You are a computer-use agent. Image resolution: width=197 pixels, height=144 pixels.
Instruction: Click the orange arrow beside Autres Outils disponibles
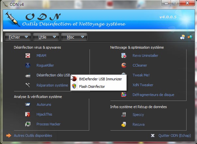pos(9,136)
